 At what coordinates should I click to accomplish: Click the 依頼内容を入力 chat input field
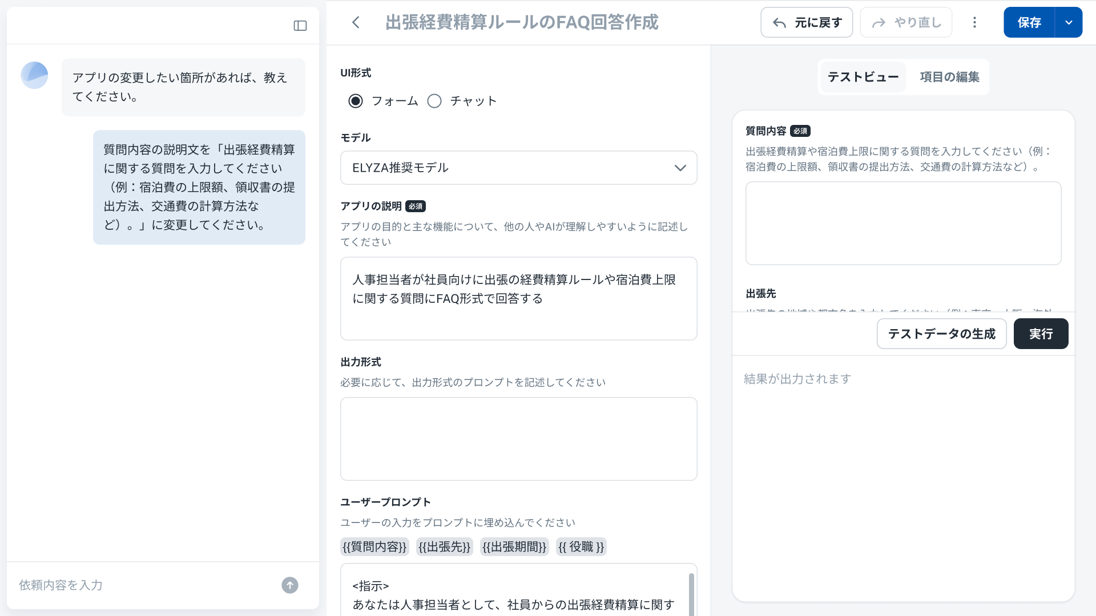(143, 585)
